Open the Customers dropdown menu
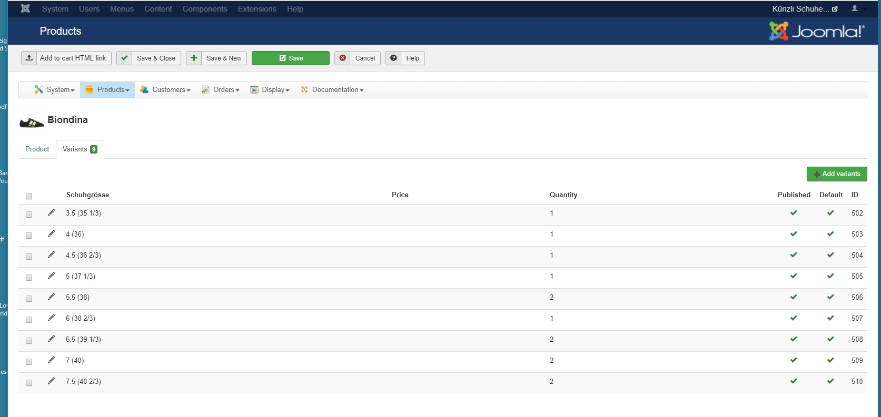 click(x=165, y=90)
